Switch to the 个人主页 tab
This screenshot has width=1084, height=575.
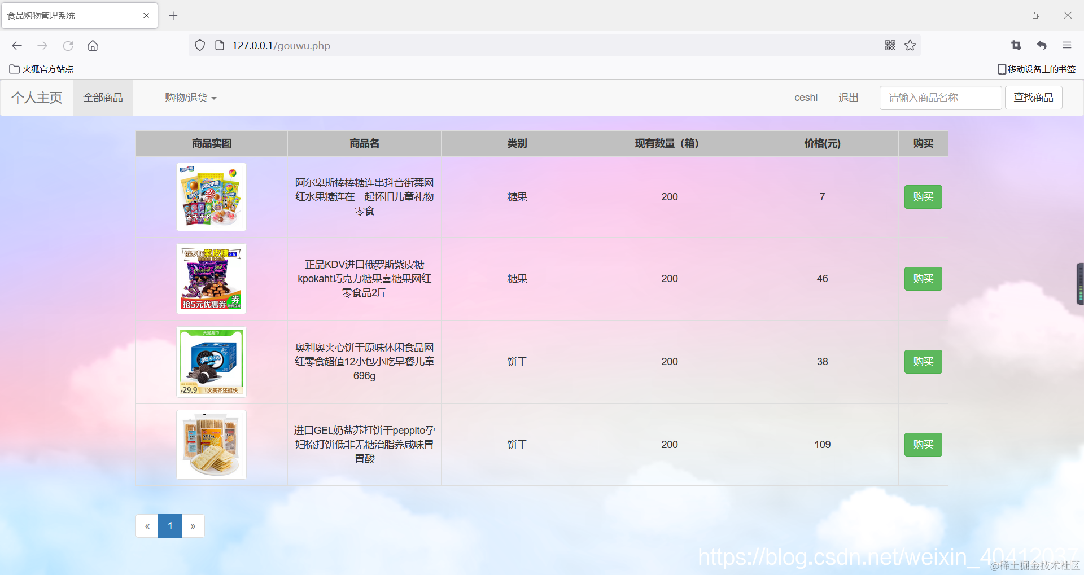coord(37,97)
